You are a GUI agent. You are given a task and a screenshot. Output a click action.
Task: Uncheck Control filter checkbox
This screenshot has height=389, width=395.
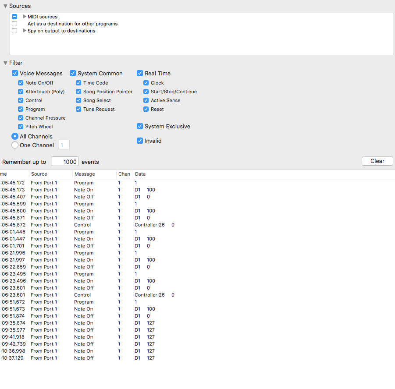pos(21,100)
